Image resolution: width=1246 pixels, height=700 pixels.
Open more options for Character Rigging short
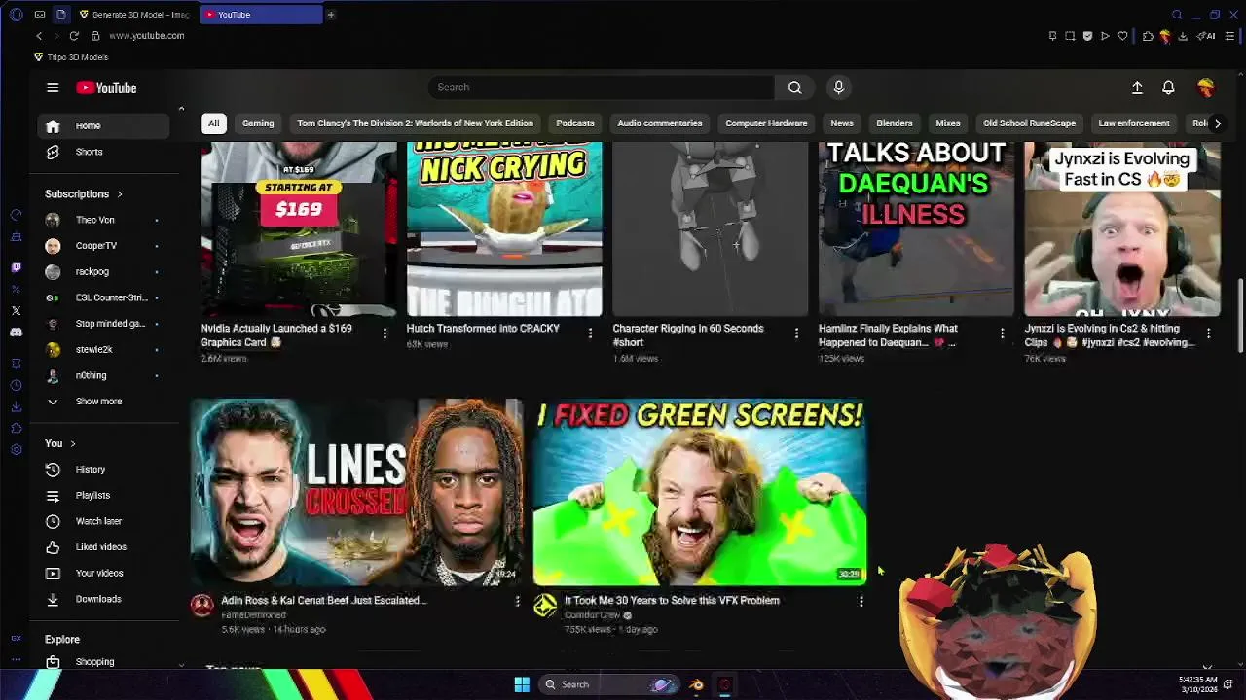tap(796, 333)
